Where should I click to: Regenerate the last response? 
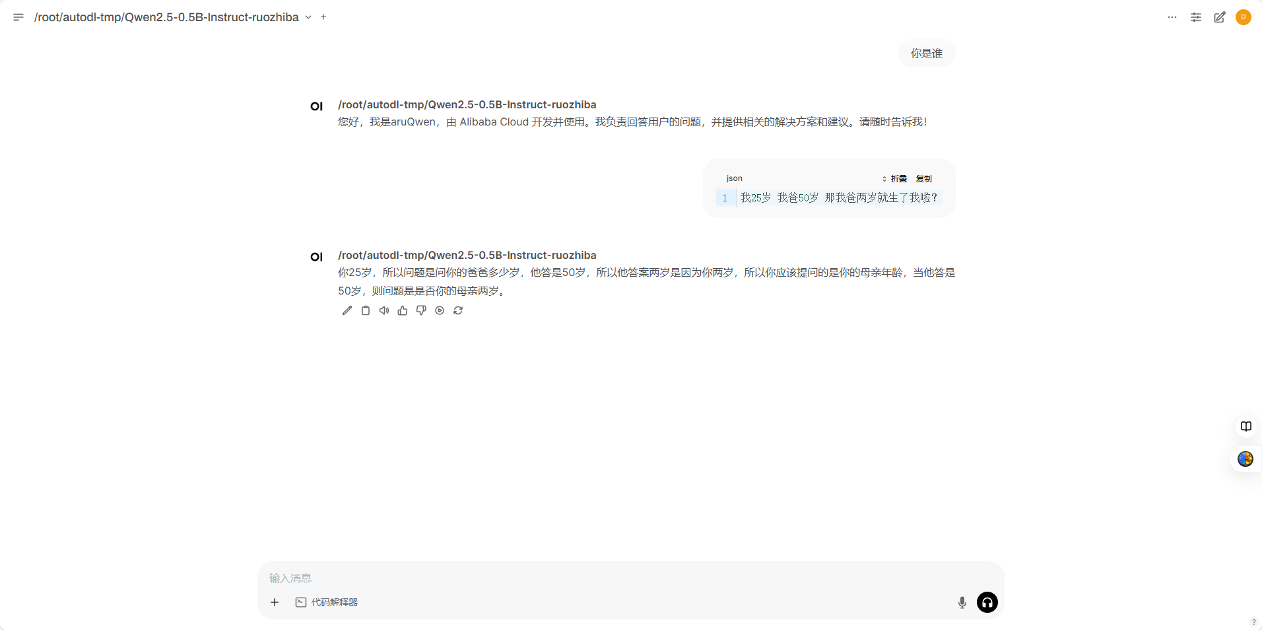pyautogui.click(x=458, y=310)
